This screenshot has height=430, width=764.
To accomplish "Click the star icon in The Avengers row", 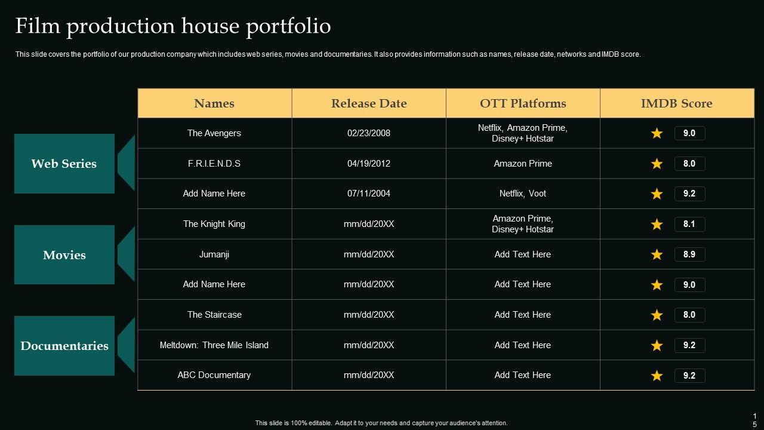I will click(x=657, y=133).
